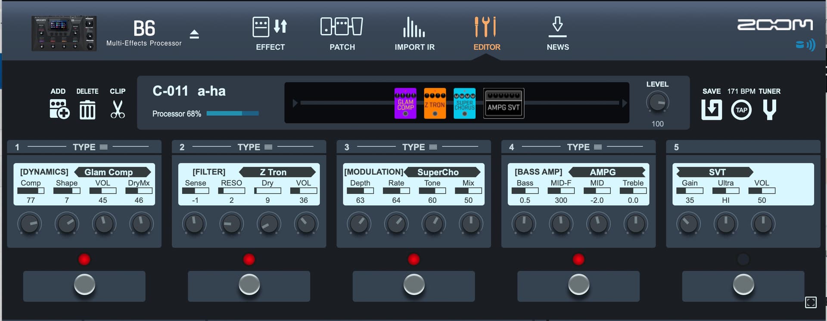827x321 pixels.
Task: Click the Tone knob in SuperCho
Action: pyautogui.click(x=434, y=223)
